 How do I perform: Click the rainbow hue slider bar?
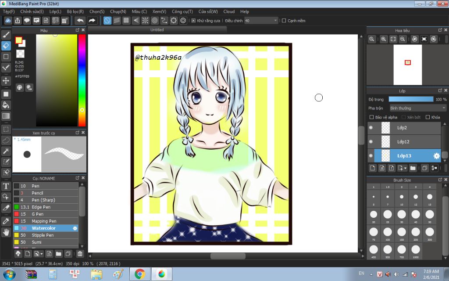82,80
